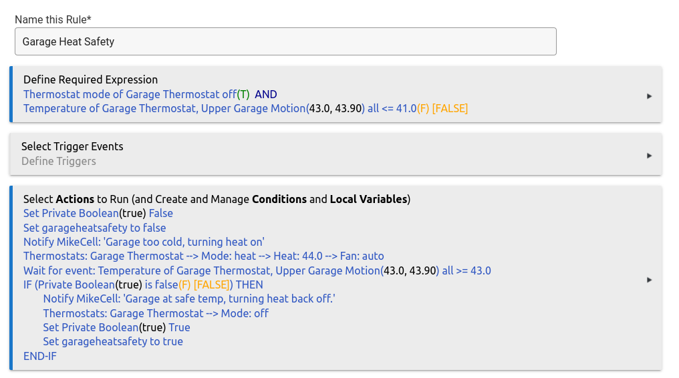Expand the Select Actions to Run arrow
The height and width of the screenshot is (378, 679).
tap(649, 280)
